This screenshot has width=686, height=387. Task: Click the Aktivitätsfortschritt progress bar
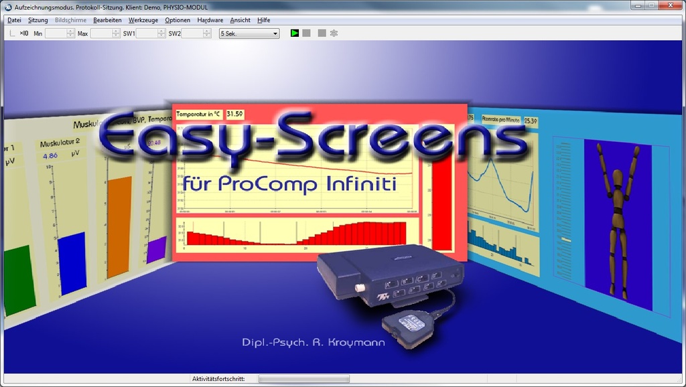coord(304,379)
